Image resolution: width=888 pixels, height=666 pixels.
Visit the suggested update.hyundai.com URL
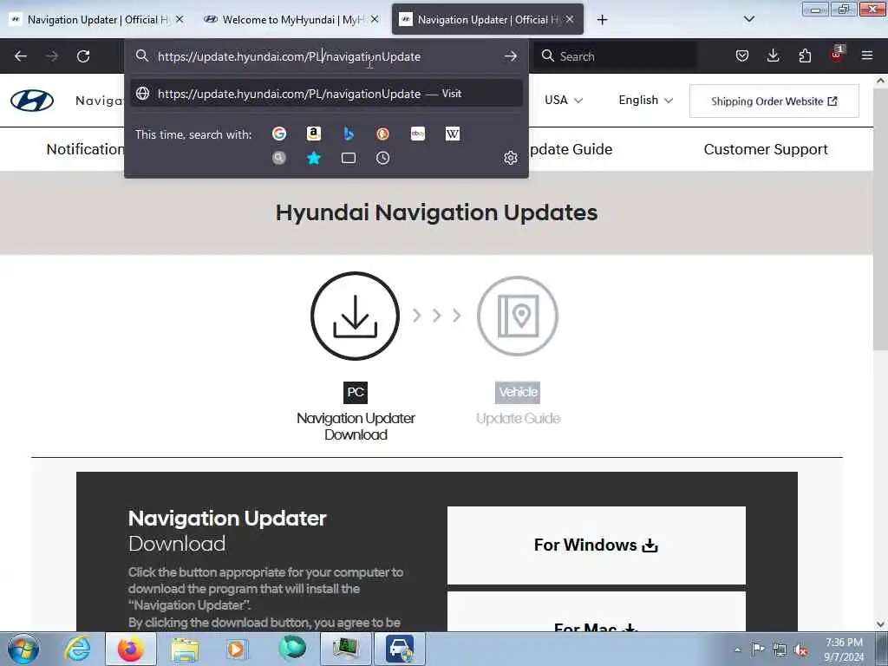(x=326, y=94)
